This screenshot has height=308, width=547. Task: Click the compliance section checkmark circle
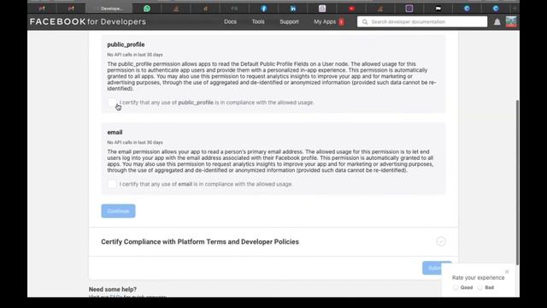pos(441,241)
